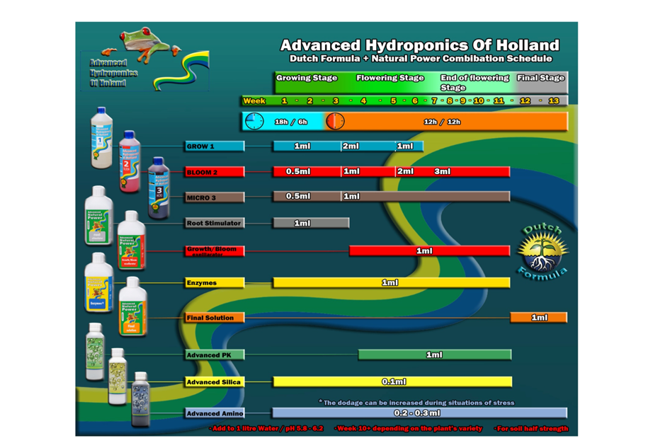Click the green Advanced PK 1ml bar
Viewport: 653px width, 443px height.
[x=434, y=355]
